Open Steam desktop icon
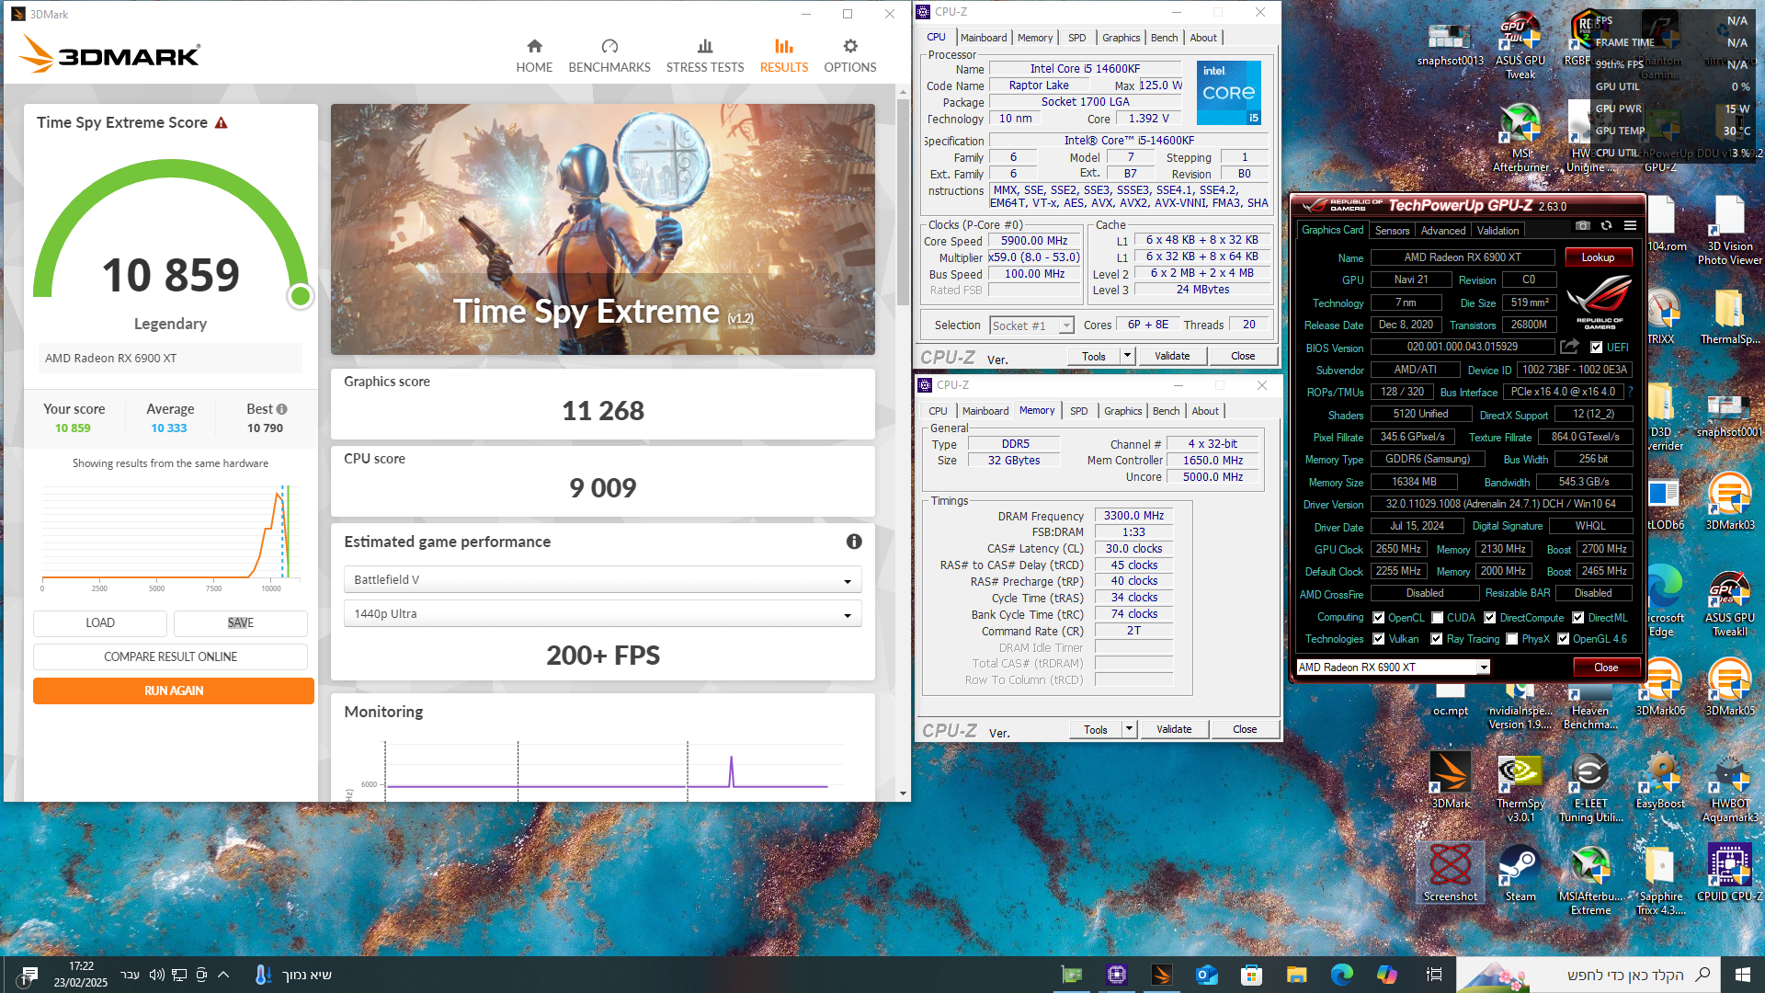 pyautogui.click(x=1520, y=866)
